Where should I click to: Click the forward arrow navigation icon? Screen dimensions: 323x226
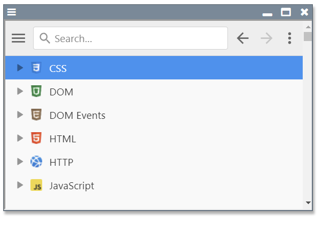click(x=266, y=38)
